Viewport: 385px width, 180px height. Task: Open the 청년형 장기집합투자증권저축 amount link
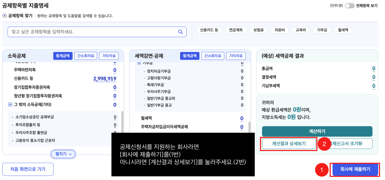115,96
